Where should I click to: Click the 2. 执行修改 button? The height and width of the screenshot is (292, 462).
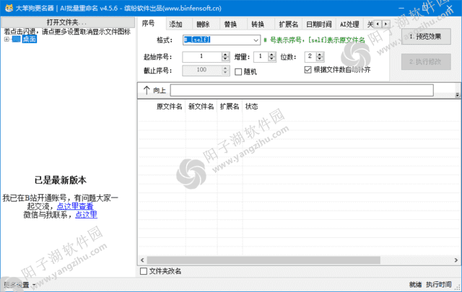(x=426, y=61)
